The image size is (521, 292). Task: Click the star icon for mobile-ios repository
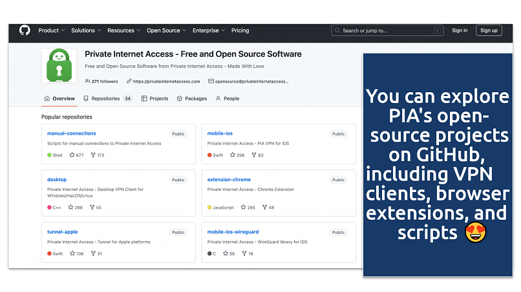(233, 155)
